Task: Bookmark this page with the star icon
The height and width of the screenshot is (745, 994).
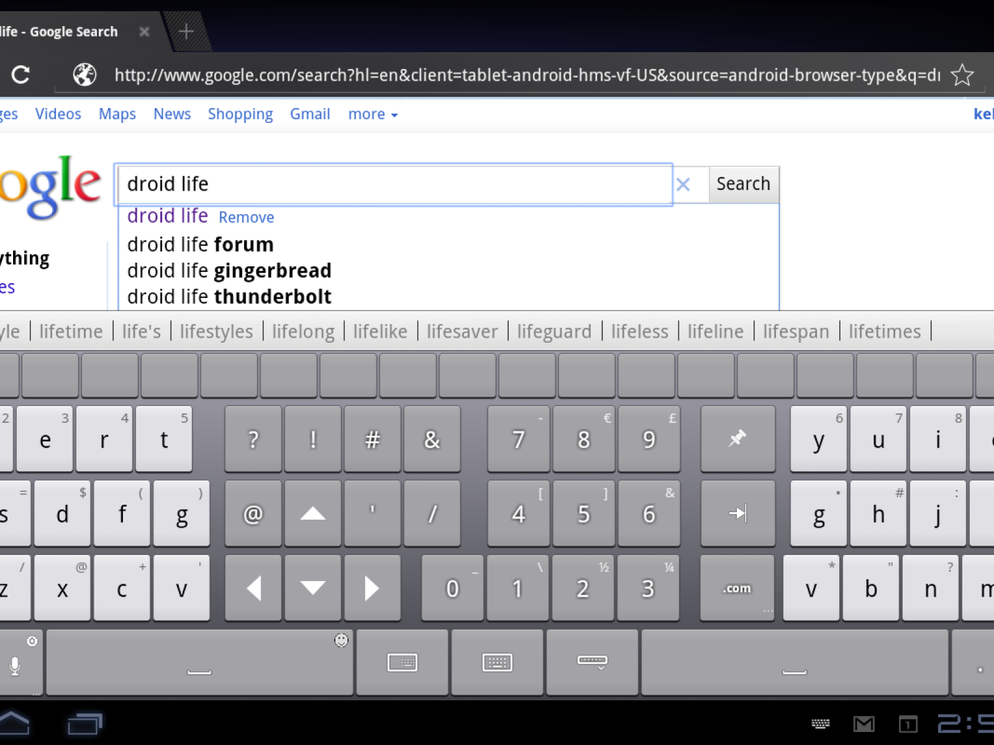Action: click(x=962, y=75)
